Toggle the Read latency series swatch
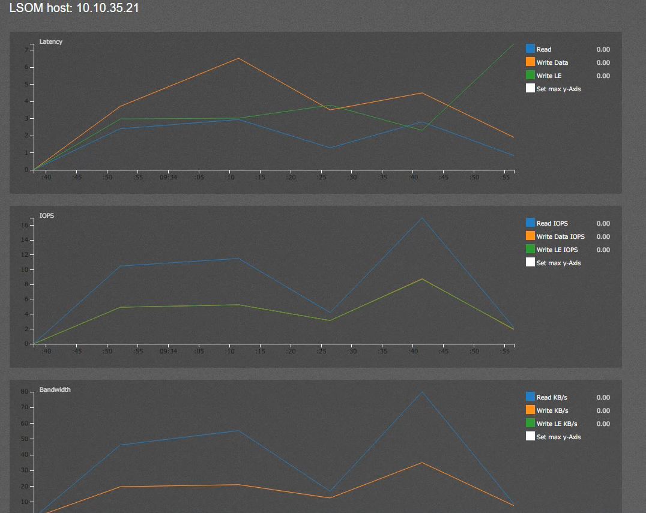The image size is (646, 513). (x=530, y=49)
